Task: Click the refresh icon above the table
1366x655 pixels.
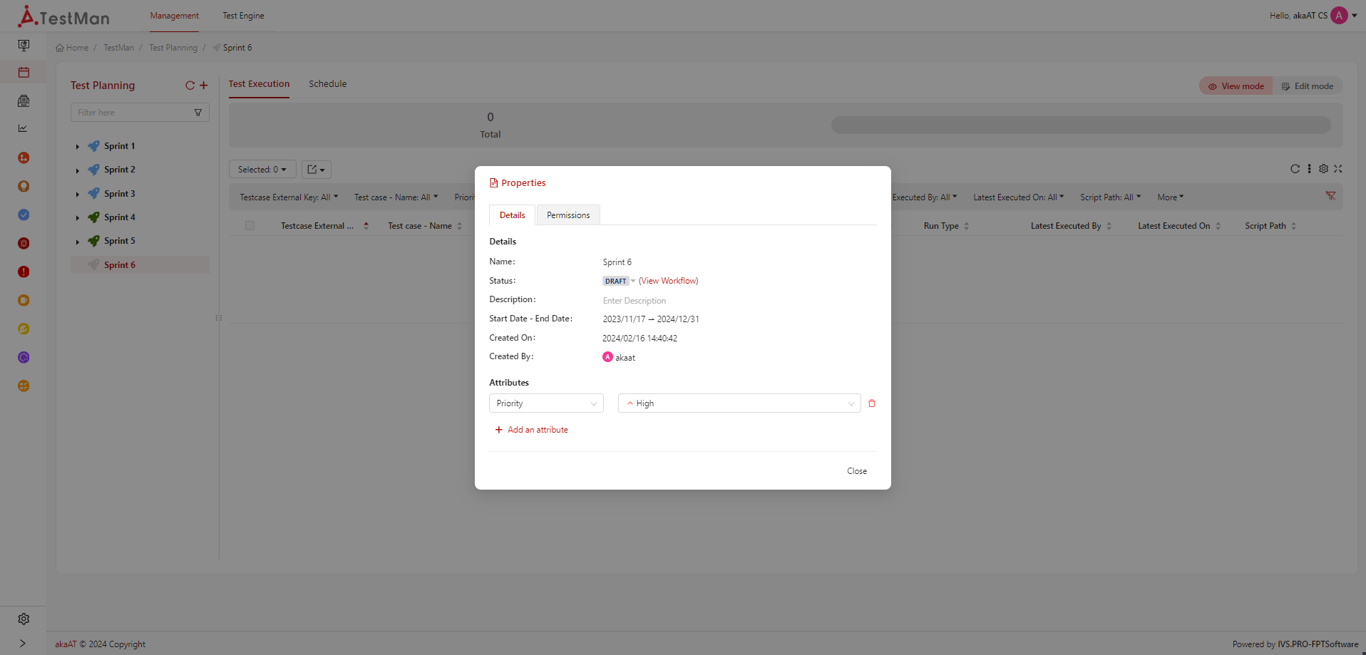Action: pyautogui.click(x=1295, y=169)
